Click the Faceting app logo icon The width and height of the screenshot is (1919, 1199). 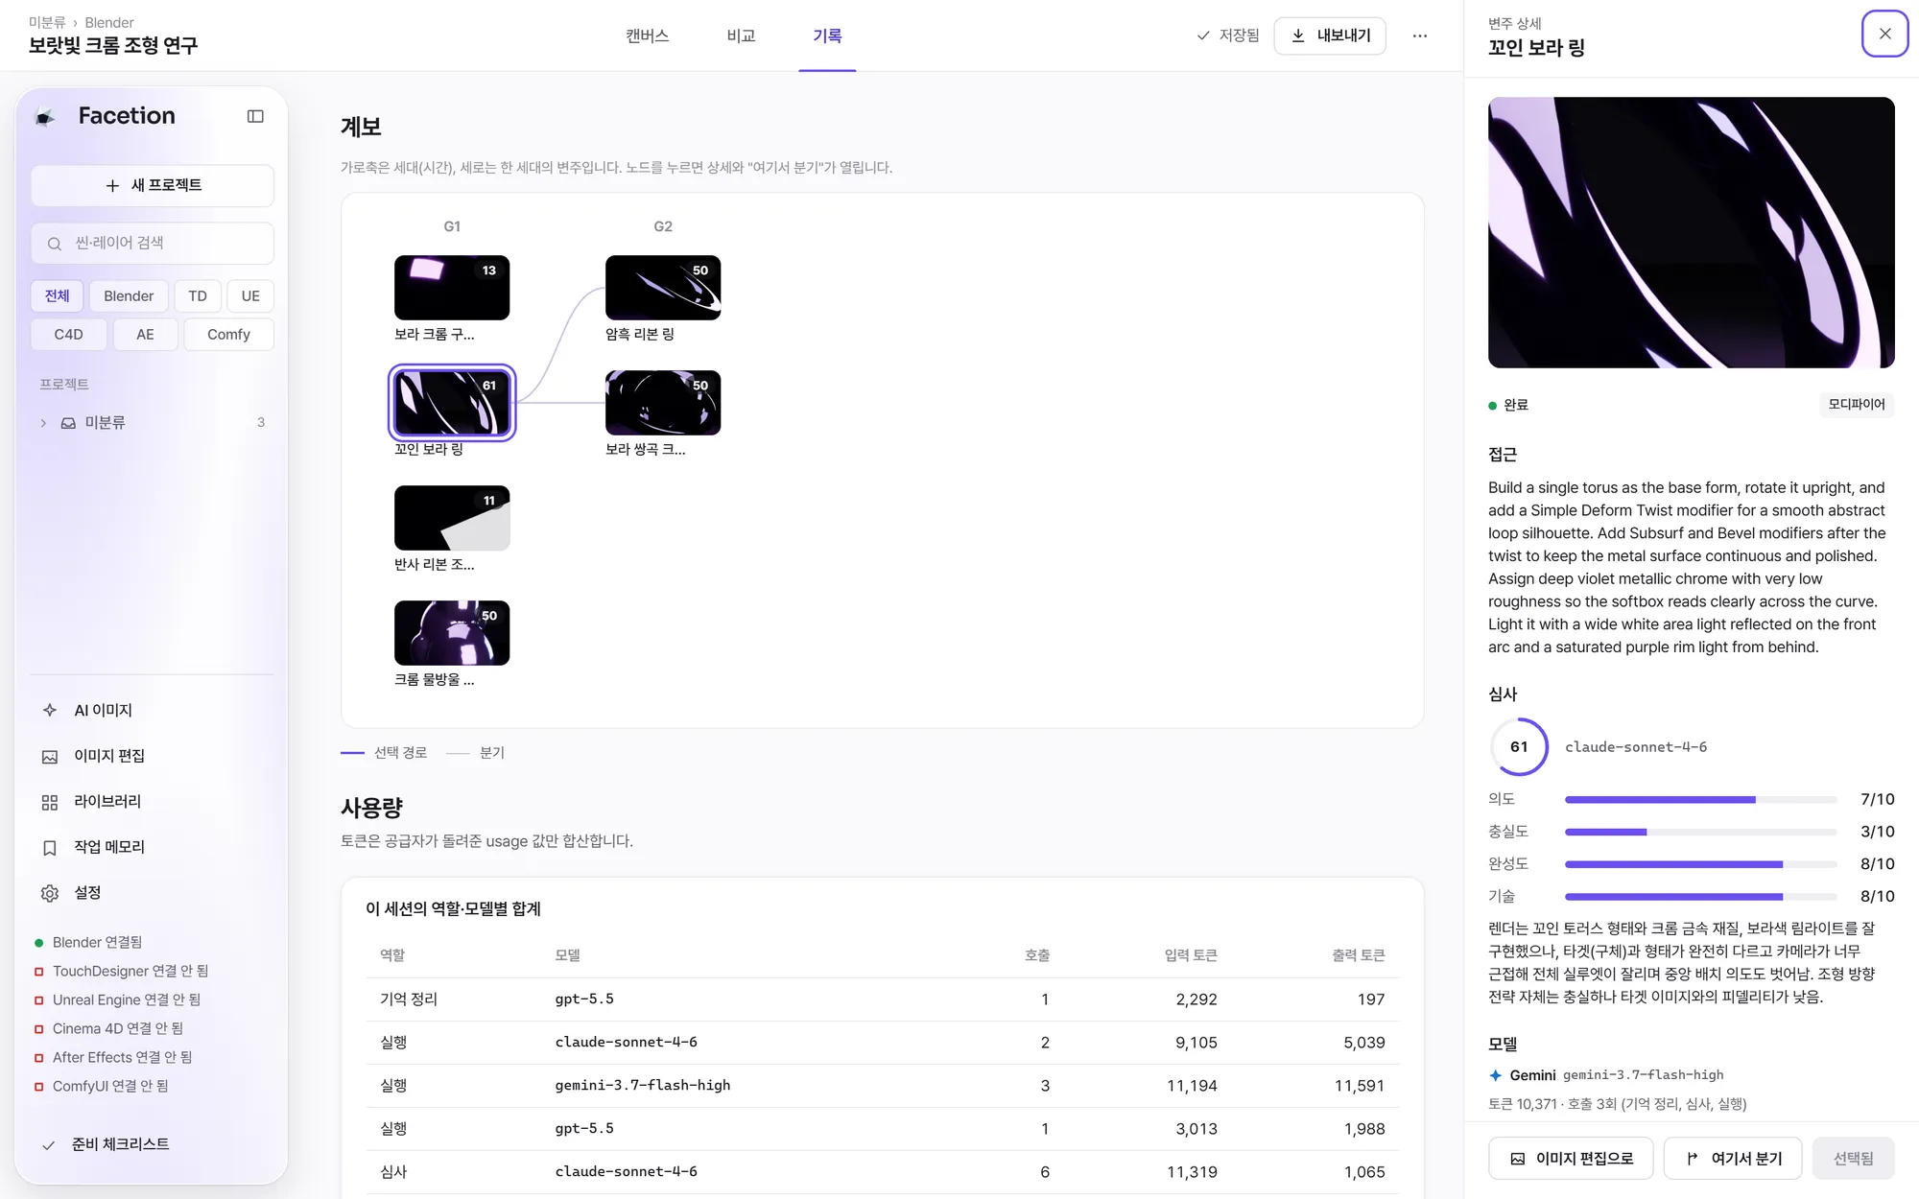45,117
